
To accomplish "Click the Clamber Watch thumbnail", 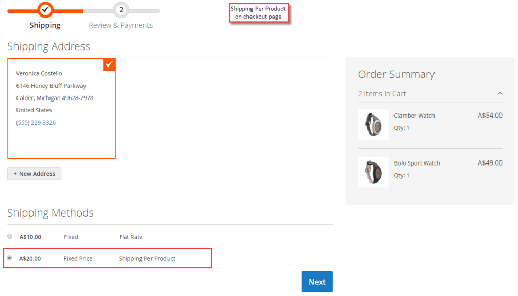I will point(373,124).
